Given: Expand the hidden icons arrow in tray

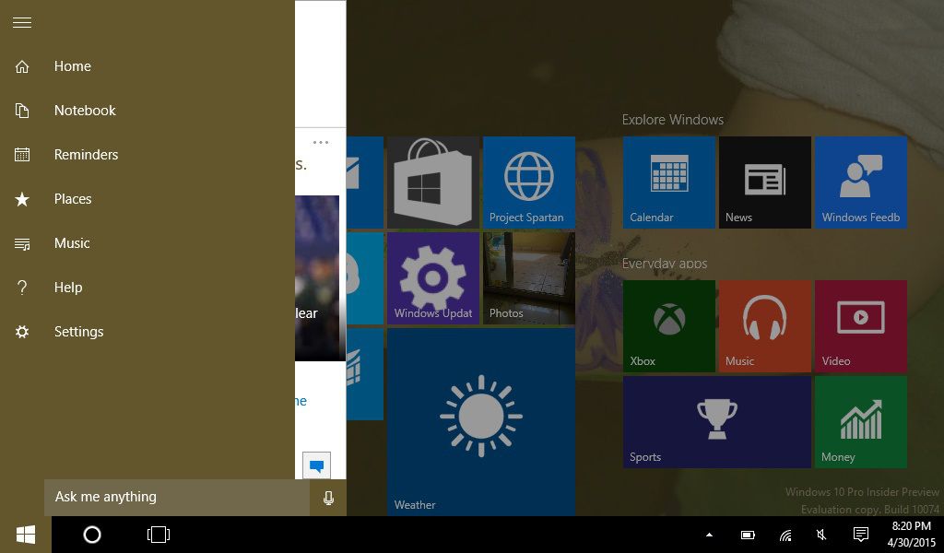Looking at the screenshot, I should click(x=709, y=535).
